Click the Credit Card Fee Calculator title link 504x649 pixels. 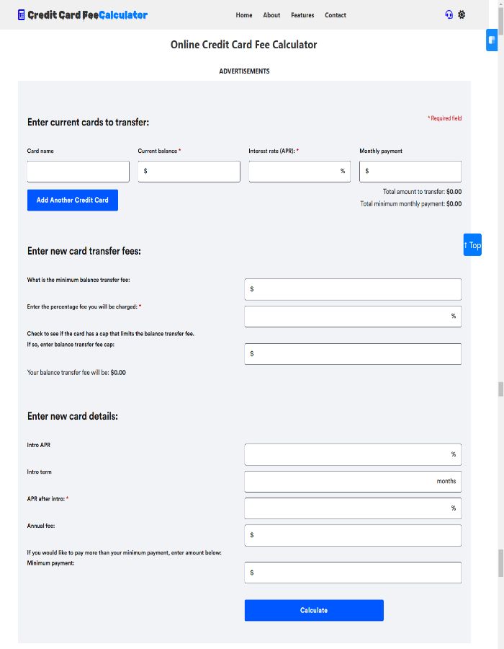pyautogui.click(x=87, y=15)
